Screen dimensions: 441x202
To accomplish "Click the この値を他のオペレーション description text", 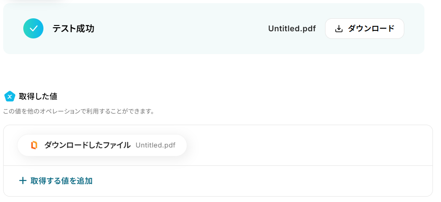I will coord(79,111).
